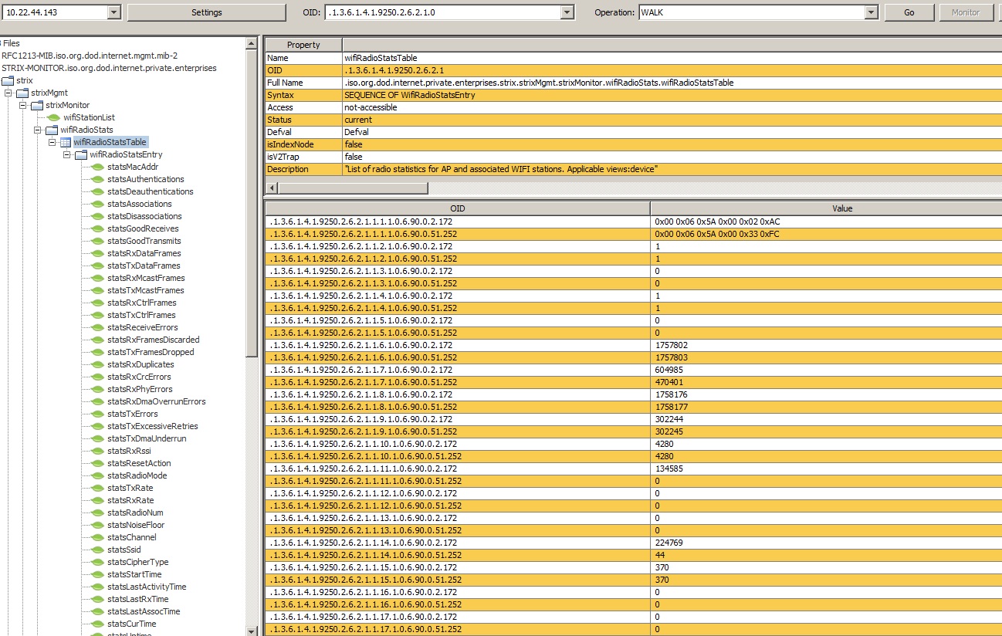This screenshot has height=636, width=1002.
Task: Select statsCipherType tree item
Action: click(x=138, y=562)
